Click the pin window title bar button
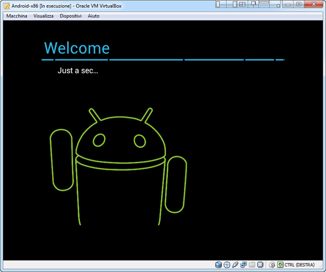Screen dimensions: 326x272 coord(253,4)
